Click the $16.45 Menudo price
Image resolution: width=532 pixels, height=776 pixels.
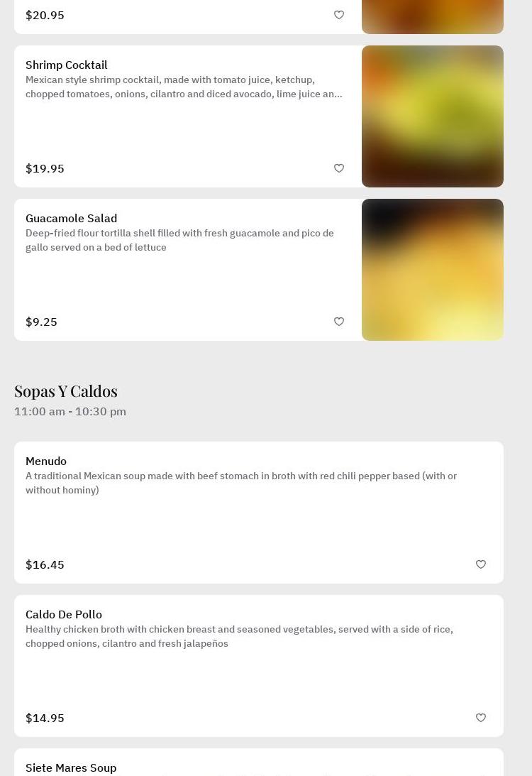(45, 564)
